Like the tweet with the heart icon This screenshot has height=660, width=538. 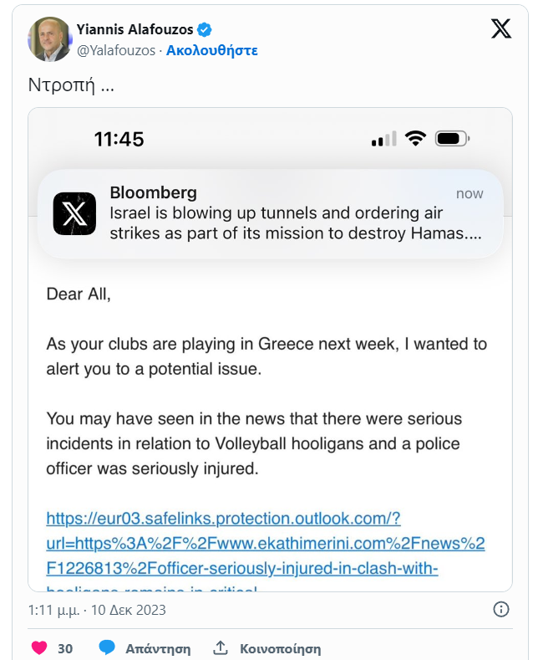pyautogui.click(x=38, y=648)
